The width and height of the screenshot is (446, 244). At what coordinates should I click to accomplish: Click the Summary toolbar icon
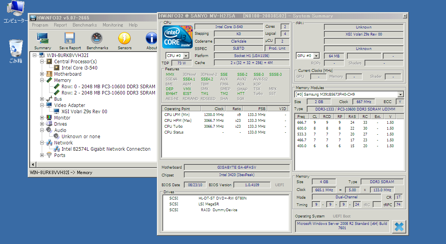tap(43, 39)
